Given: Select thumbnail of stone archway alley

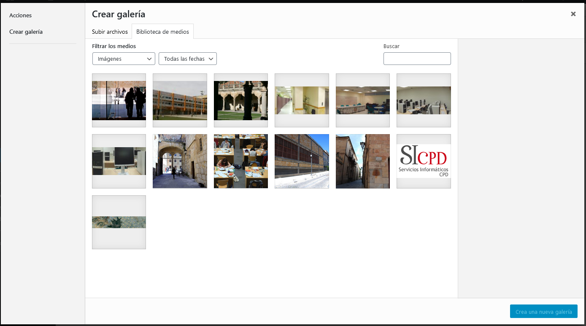Looking at the screenshot, I should click(180, 161).
